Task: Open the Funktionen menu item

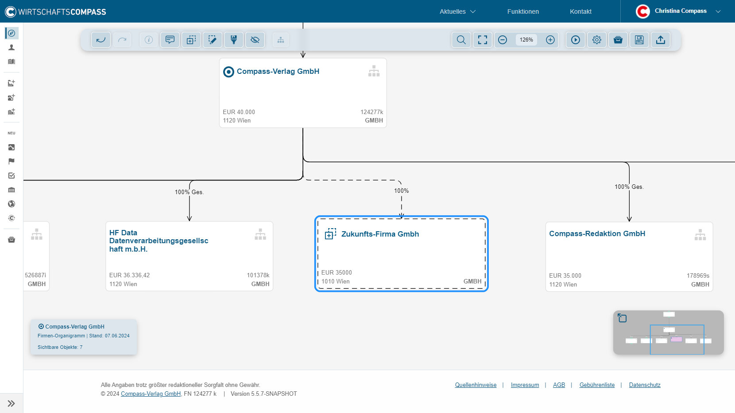Action: coord(523,11)
